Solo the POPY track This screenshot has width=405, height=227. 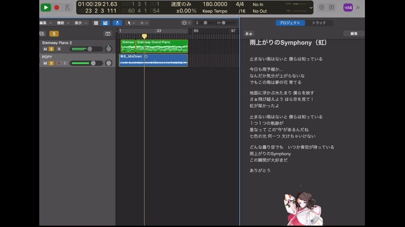51,63
